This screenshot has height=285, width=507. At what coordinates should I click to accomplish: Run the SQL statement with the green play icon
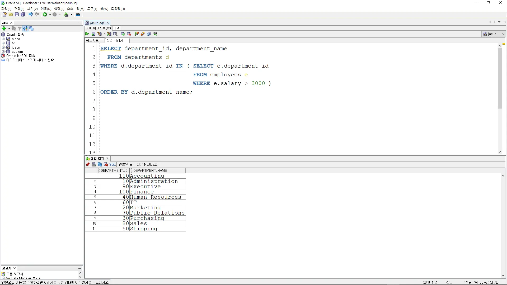(x=87, y=34)
